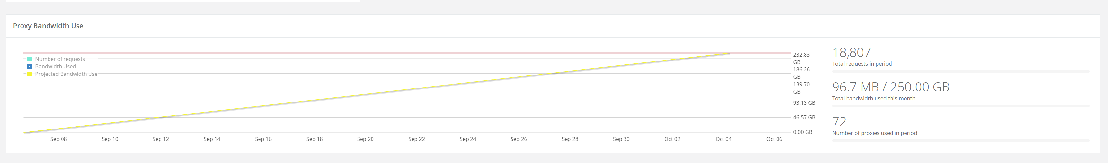
Task: Toggle the Number of requests legend swatch
Action: (x=30, y=59)
